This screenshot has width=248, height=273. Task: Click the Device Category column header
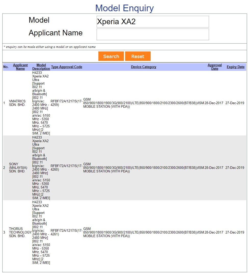click(x=143, y=67)
